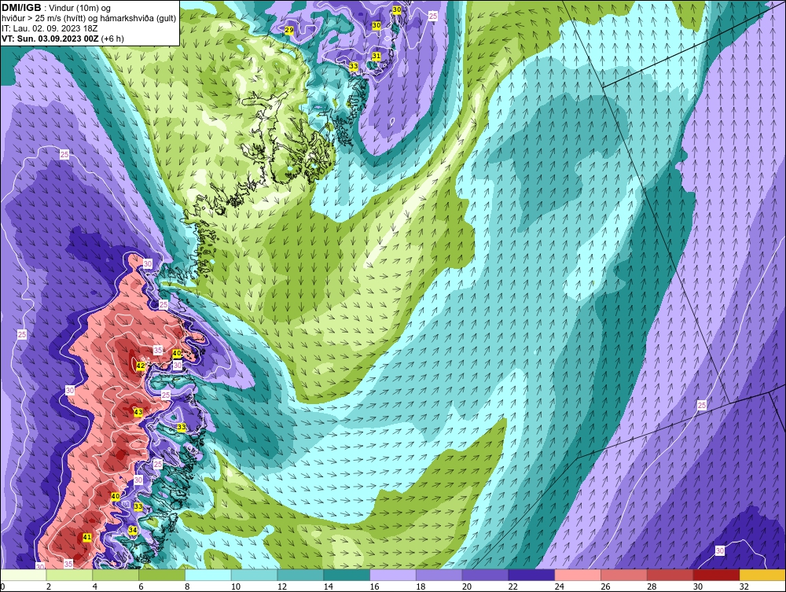The width and height of the screenshot is (786, 592).
Task: Click the 18–20 m/s legend swatch
Action: click(x=439, y=575)
